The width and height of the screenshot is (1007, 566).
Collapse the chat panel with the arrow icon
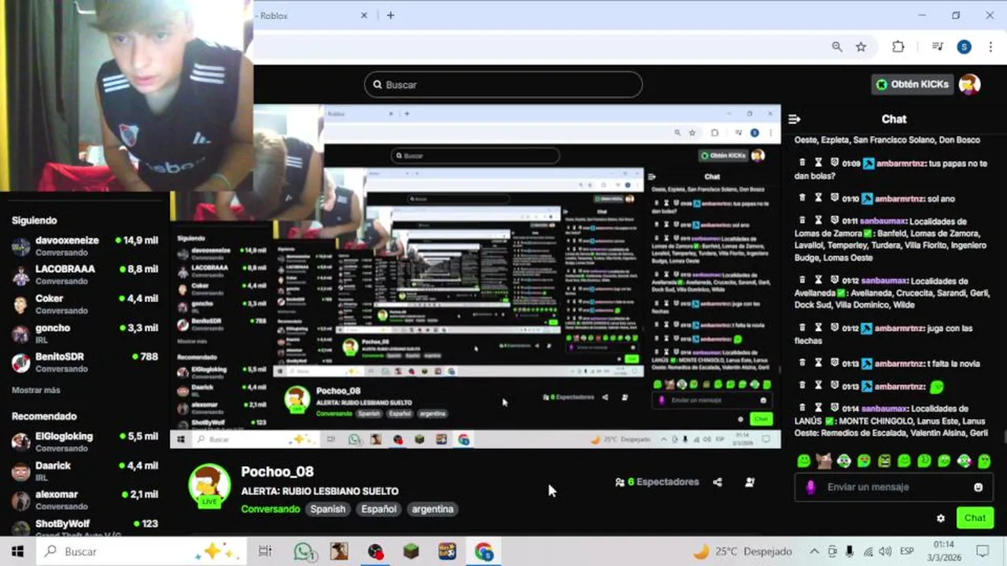795,119
